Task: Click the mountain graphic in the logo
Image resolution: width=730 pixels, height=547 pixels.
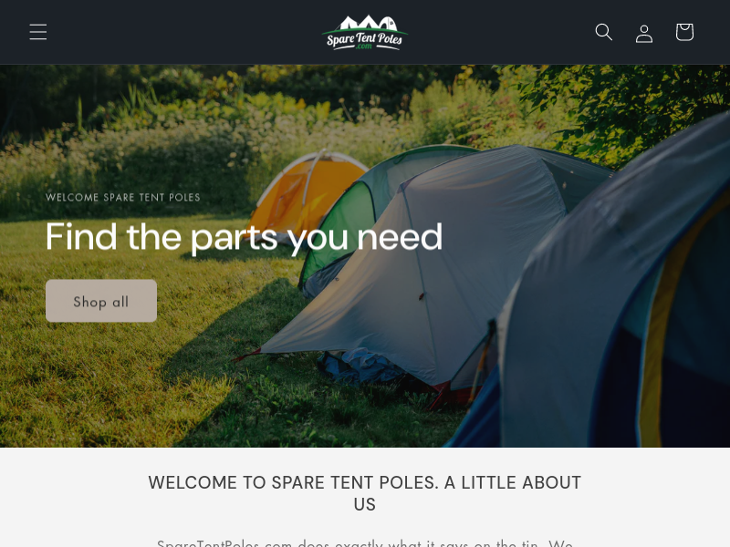Action: [x=368, y=23]
